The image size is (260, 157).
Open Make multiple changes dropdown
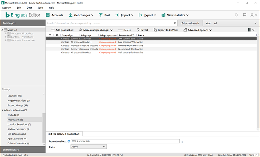[x=96, y=30]
